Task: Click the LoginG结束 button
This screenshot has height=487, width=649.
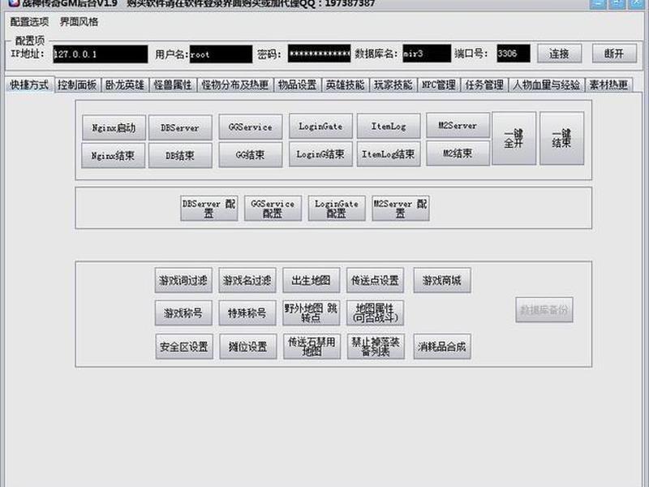Action: click(x=320, y=154)
